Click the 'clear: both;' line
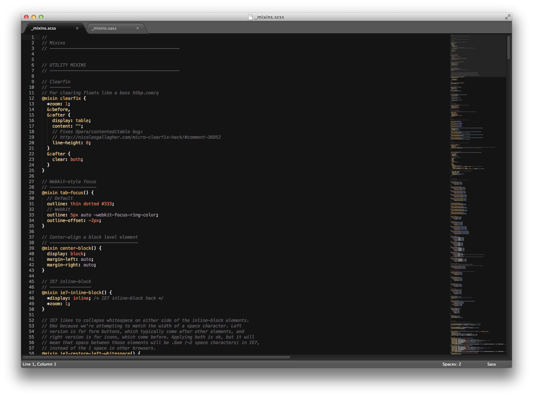This screenshot has height=397, width=533. (x=67, y=159)
